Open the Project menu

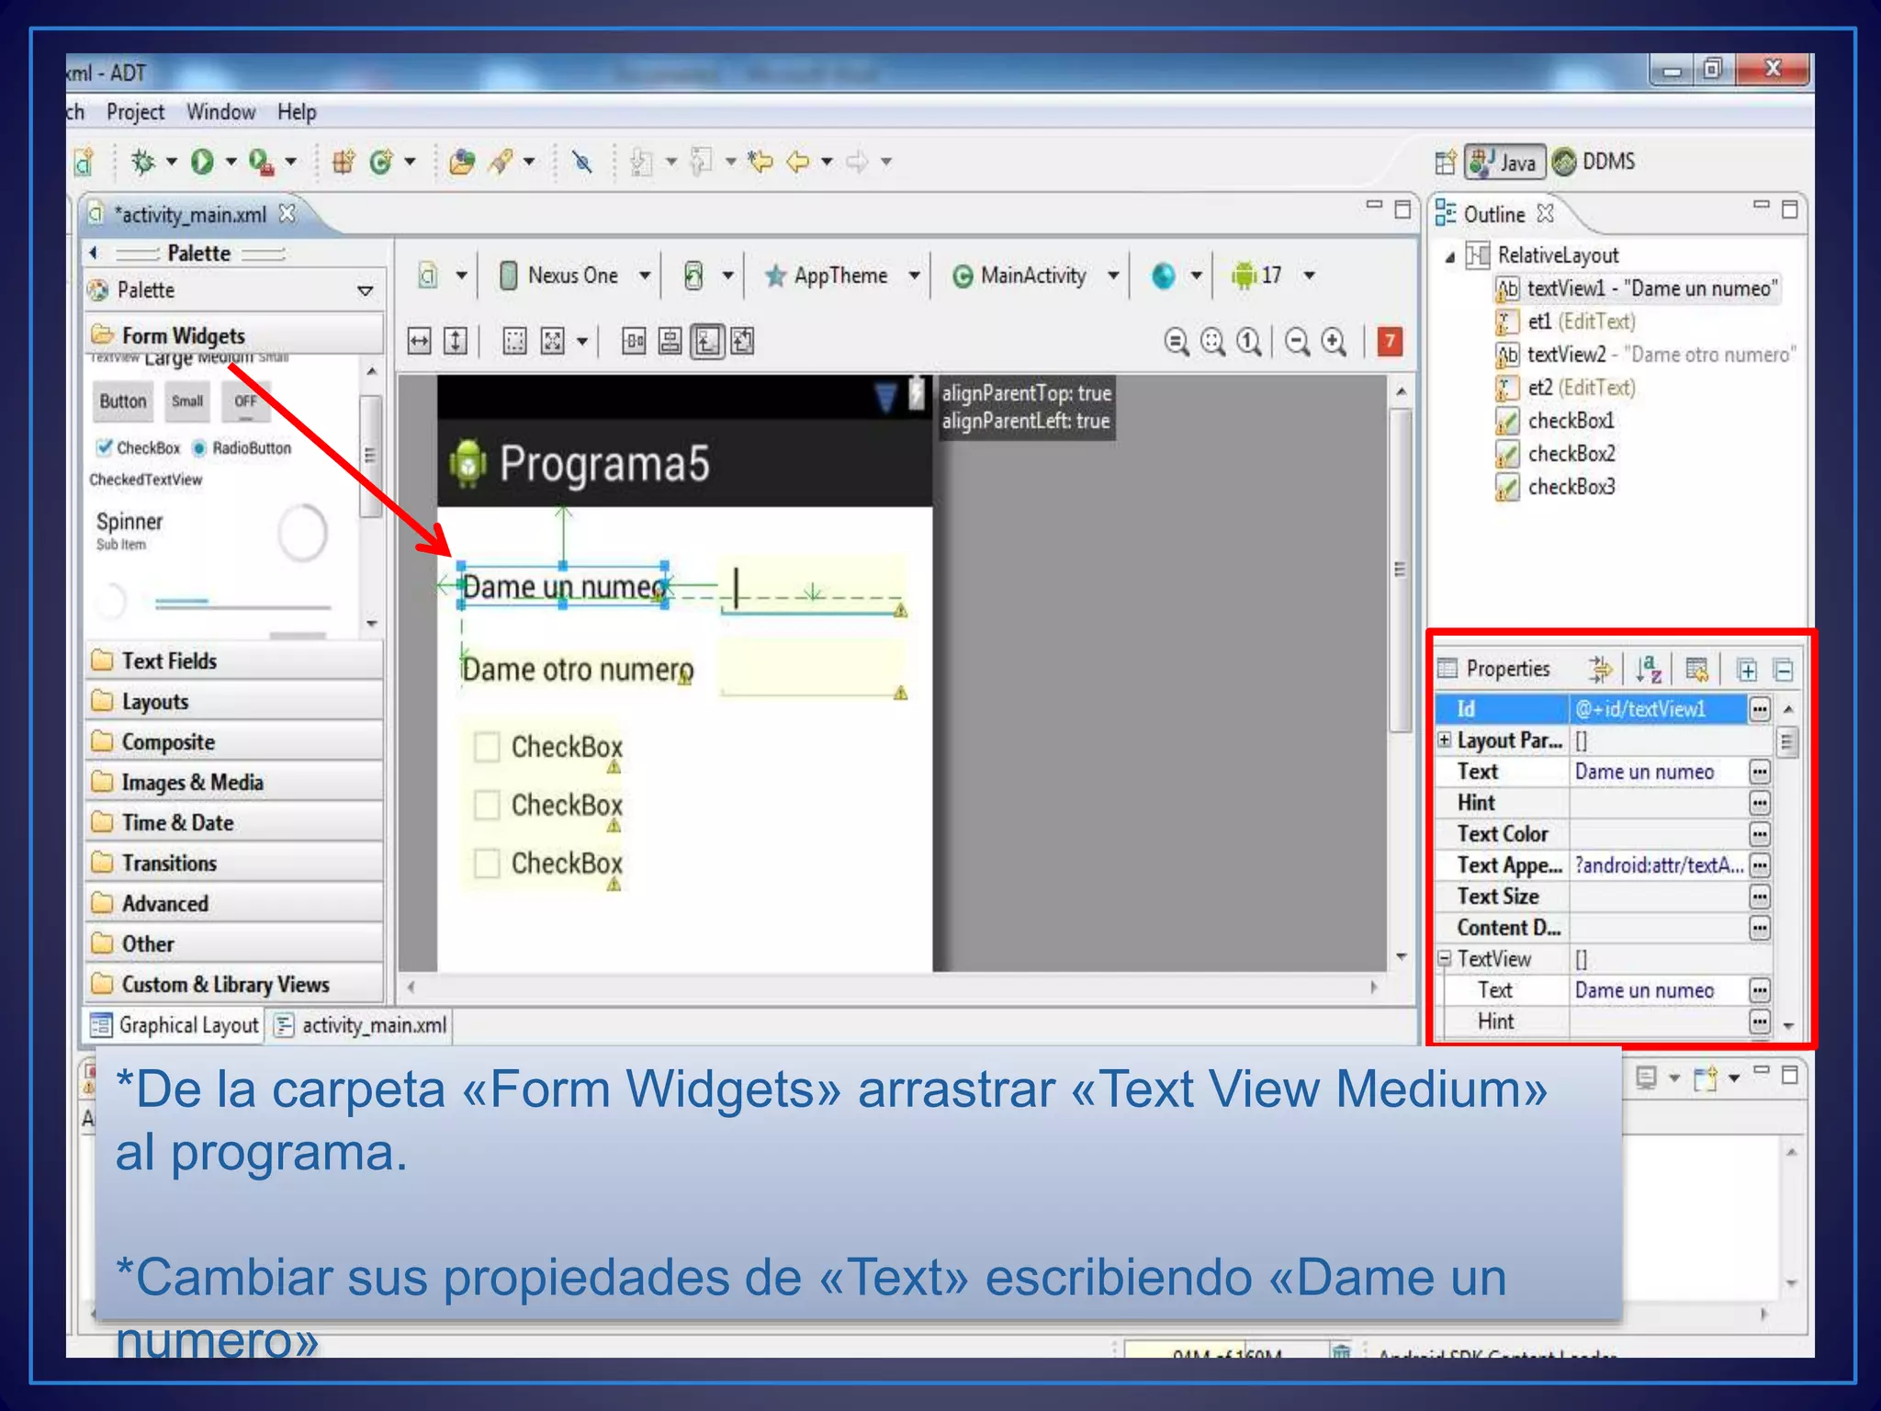point(135,112)
